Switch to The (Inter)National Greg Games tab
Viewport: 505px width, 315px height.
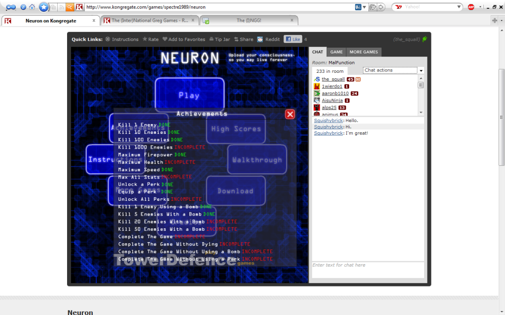pos(150,20)
